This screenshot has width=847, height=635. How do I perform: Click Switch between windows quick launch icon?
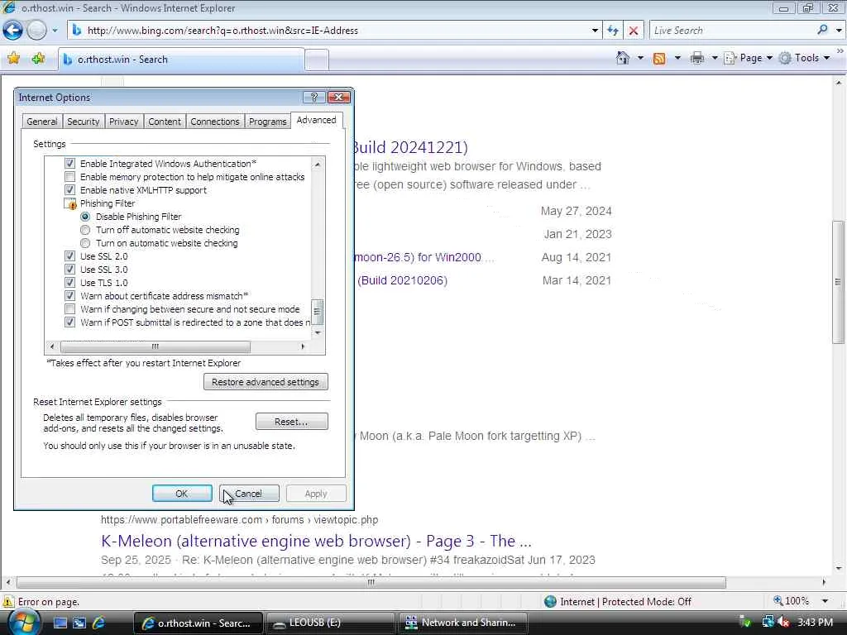(79, 623)
